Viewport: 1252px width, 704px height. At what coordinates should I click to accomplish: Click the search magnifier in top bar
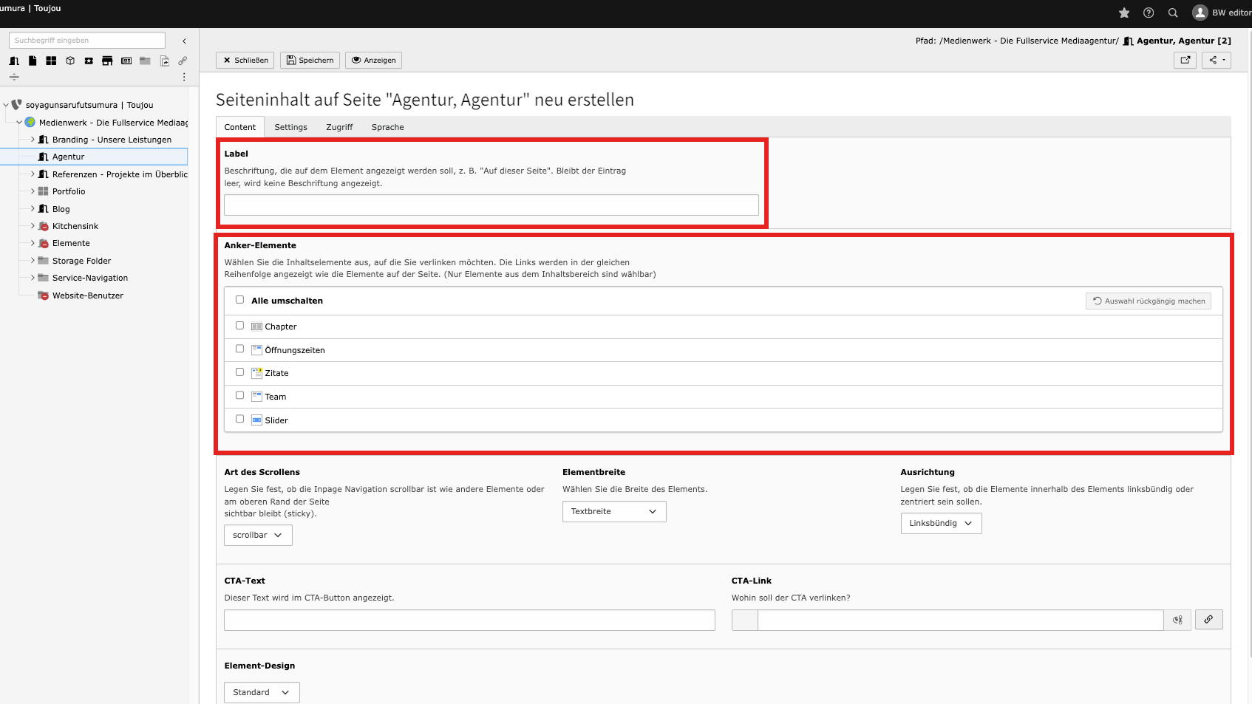tap(1173, 13)
